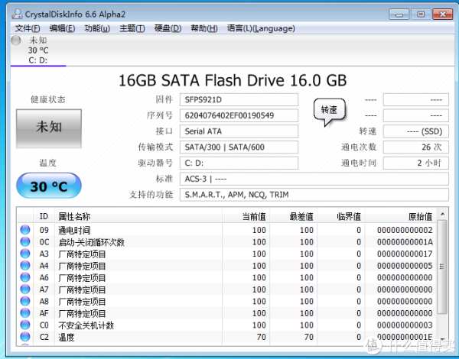The height and width of the screenshot is (359, 459).
Task: Open the 帮助(H) menu
Action: [204, 28]
